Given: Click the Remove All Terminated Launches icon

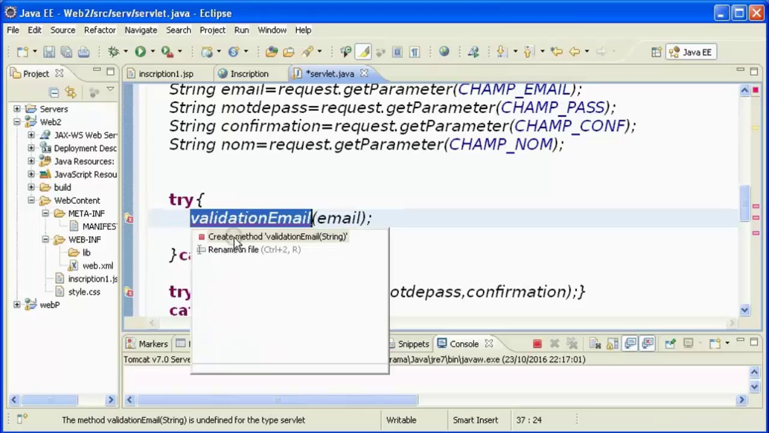Looking at the screenshot, I should pos(572,344).
